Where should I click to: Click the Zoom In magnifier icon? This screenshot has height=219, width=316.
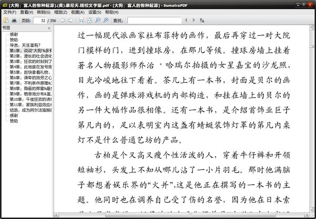point(106,20)
